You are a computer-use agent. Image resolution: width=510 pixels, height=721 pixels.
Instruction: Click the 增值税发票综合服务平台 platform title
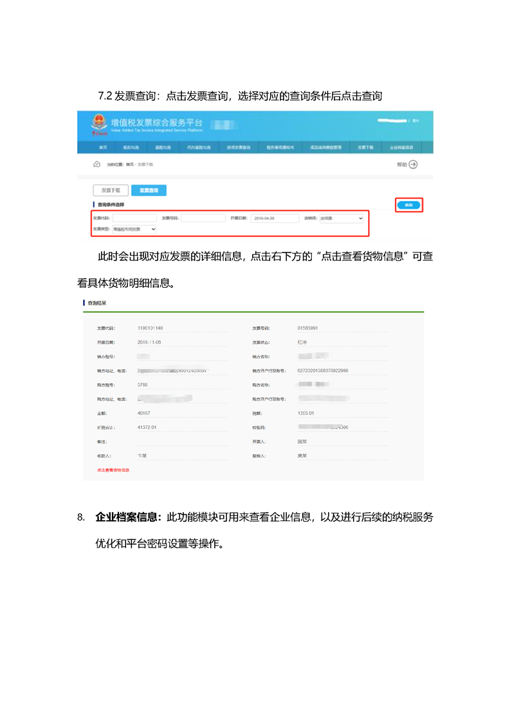156,122
